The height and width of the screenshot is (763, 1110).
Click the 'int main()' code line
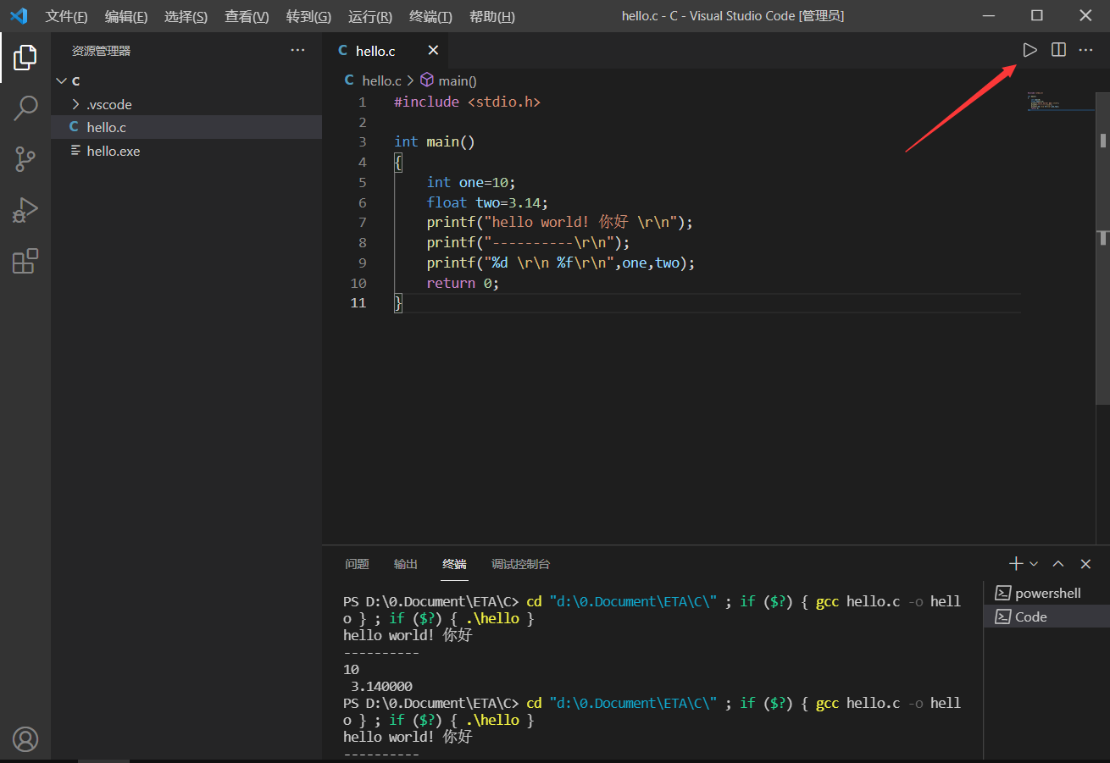(434, 141)
